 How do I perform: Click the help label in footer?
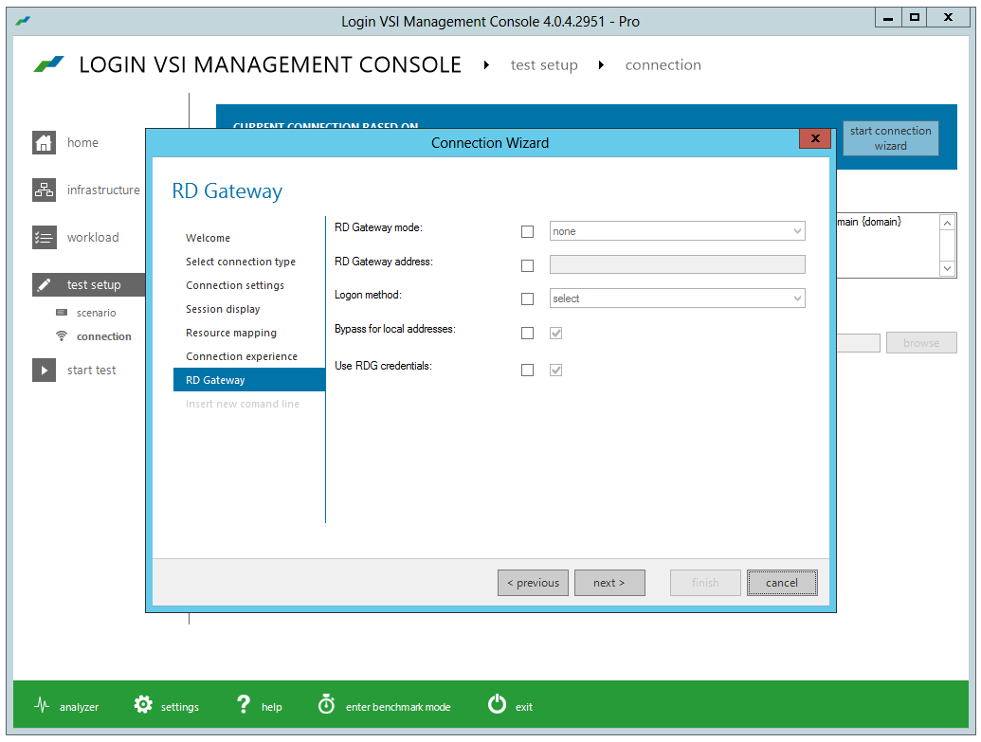271,707
